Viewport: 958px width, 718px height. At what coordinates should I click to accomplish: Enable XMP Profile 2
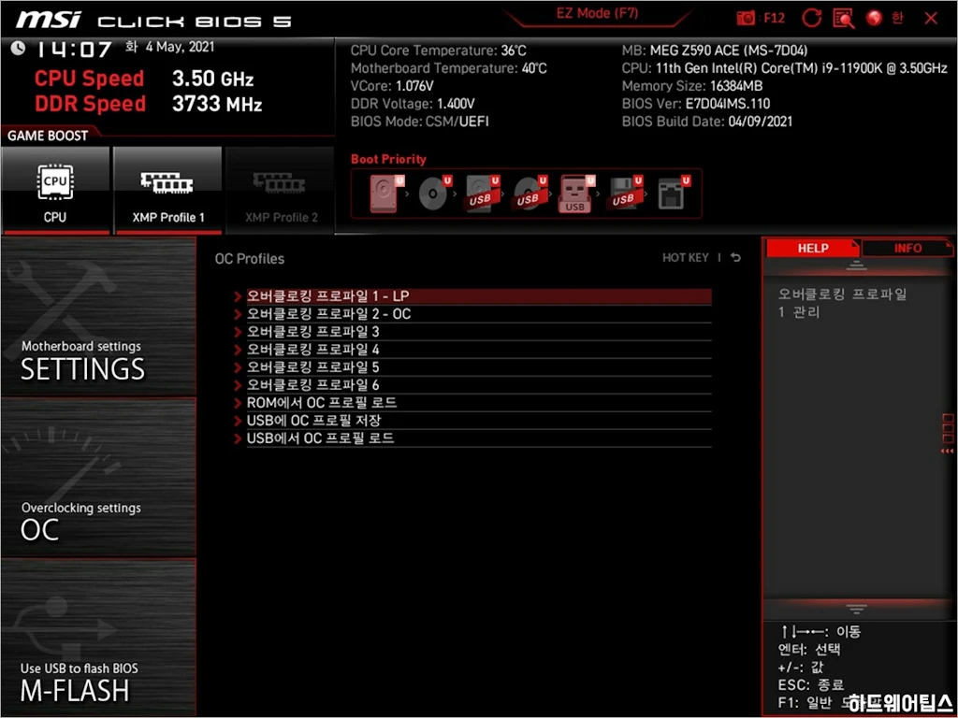[x=281, y=191]
